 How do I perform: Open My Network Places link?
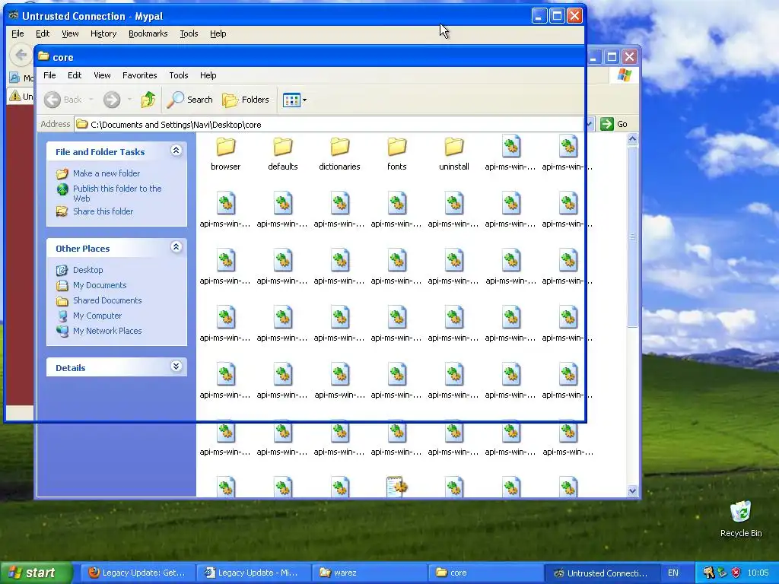point(107,332)
